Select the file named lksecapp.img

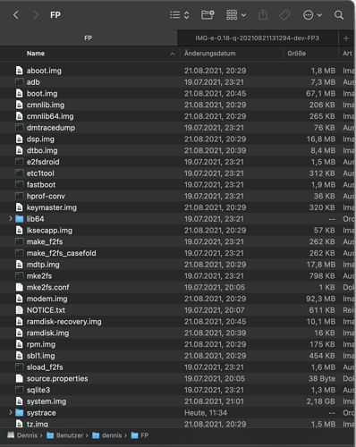[x=49, y=231]
